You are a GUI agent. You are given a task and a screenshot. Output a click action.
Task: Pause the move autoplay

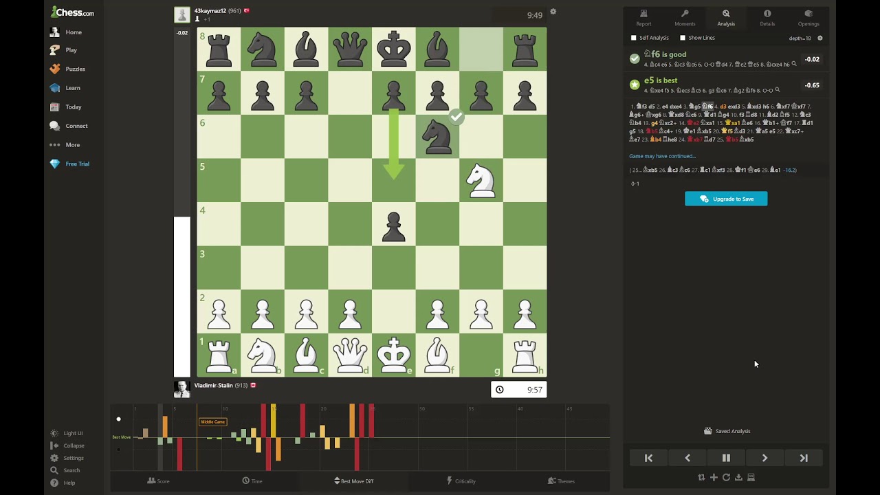coord(726,458)
